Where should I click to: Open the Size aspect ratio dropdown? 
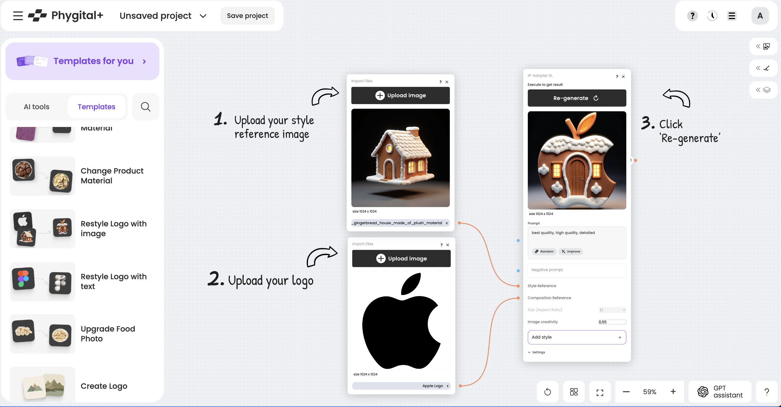(612, 310)
